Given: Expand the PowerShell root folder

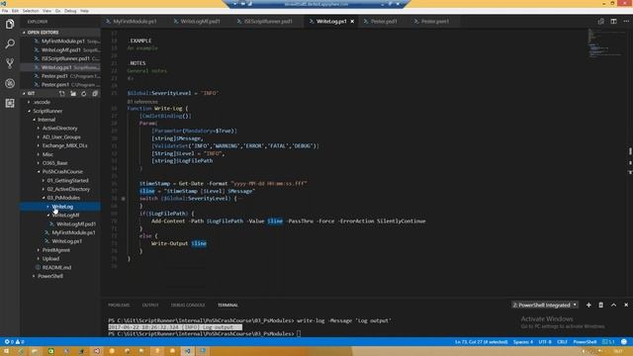Looking at the screenshot, I should tap(50, 276).
